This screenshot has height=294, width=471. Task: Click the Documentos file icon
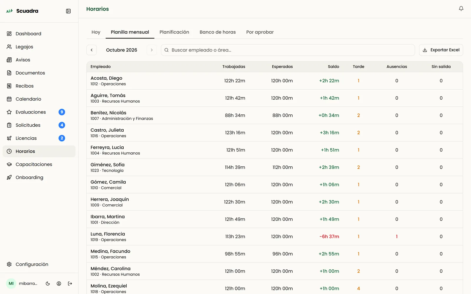tap(9, 73)
